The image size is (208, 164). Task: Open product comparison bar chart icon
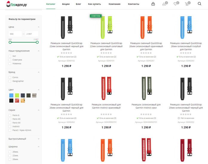(x=164, y=4)
